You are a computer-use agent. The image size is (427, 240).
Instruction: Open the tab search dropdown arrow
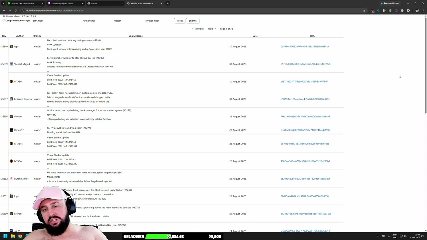(x=4, y=3)
